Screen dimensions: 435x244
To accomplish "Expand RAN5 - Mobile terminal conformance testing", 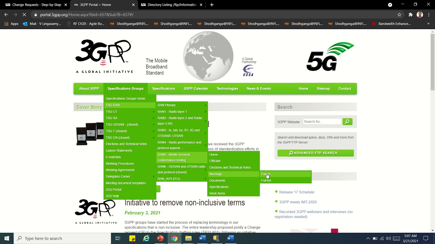I will [182, 157].
